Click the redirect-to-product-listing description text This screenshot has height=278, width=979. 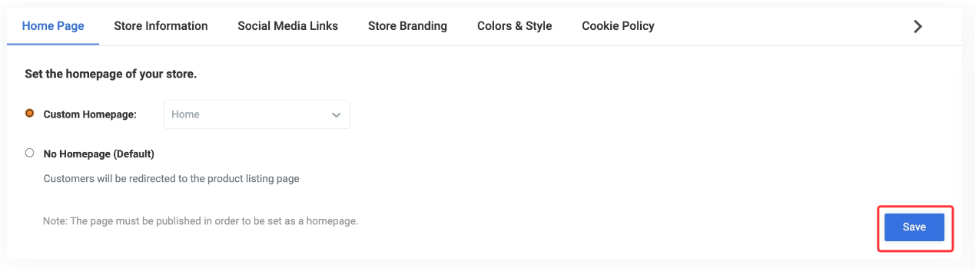point(171,179)
